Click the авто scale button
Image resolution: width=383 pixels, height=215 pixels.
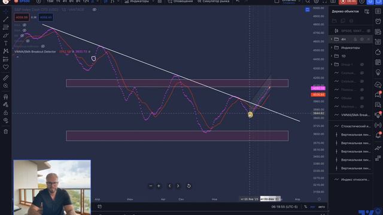click(x=322, y=207)
